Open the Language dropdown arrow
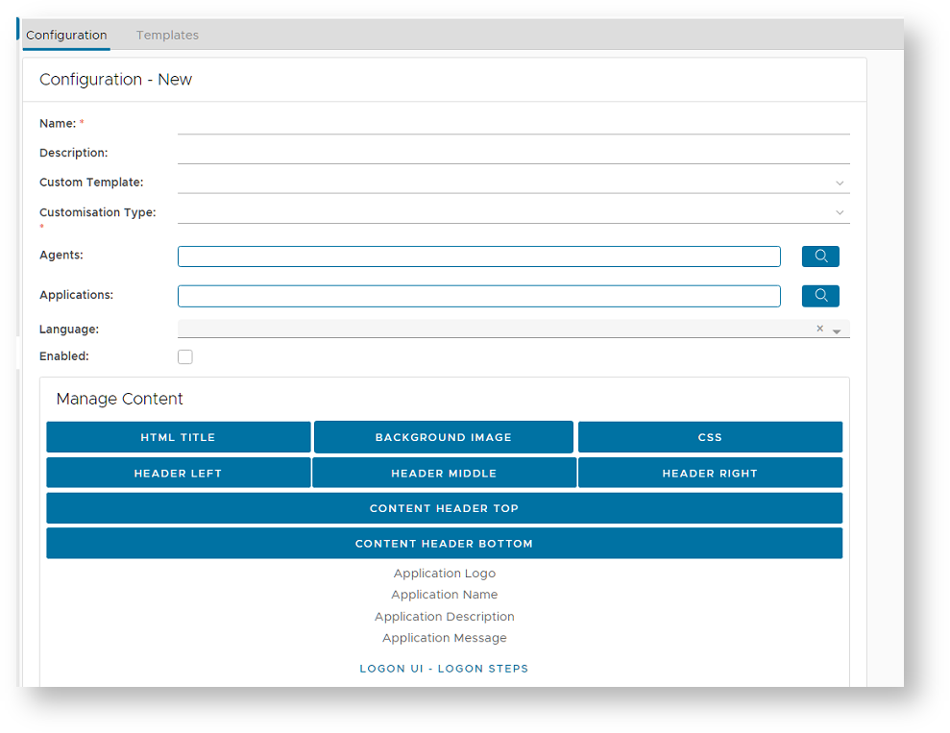The image size is (950, 733). tap(837, 330)
